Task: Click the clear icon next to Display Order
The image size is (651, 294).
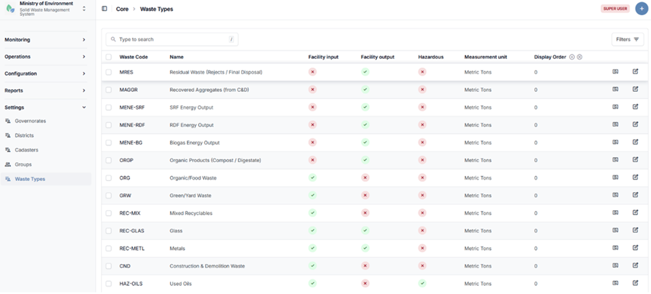Action: click(579, 57)
